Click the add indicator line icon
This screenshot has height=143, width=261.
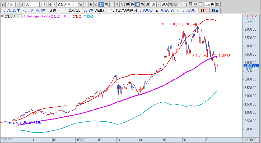[x=185, y=4]
